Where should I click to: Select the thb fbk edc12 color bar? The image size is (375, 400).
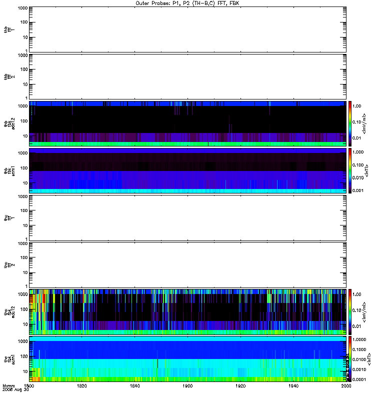coord(350,123)
